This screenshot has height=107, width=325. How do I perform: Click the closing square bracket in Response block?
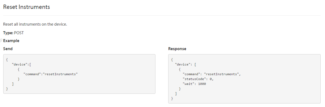(x=176, y=94)
